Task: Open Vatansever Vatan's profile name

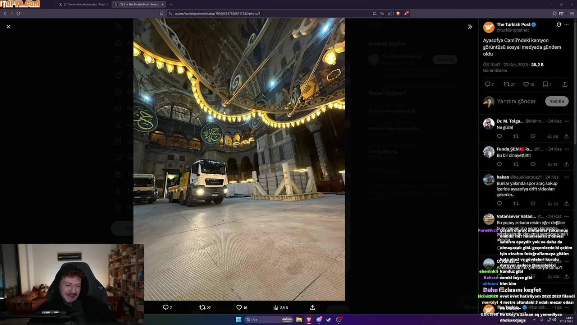Action: tap(516, 216)
